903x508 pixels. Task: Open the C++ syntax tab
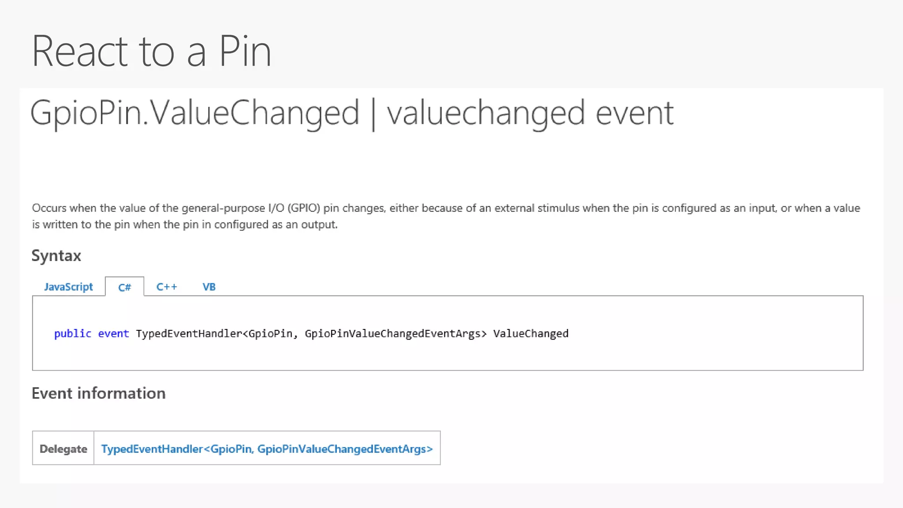(x=167, y=287)
